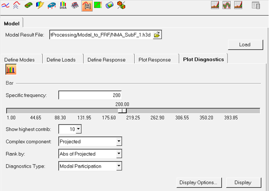Open the first red-green plot chart icon
This screenshot has width=269, height=191.
pyautogui.click(x=215, y=5)
